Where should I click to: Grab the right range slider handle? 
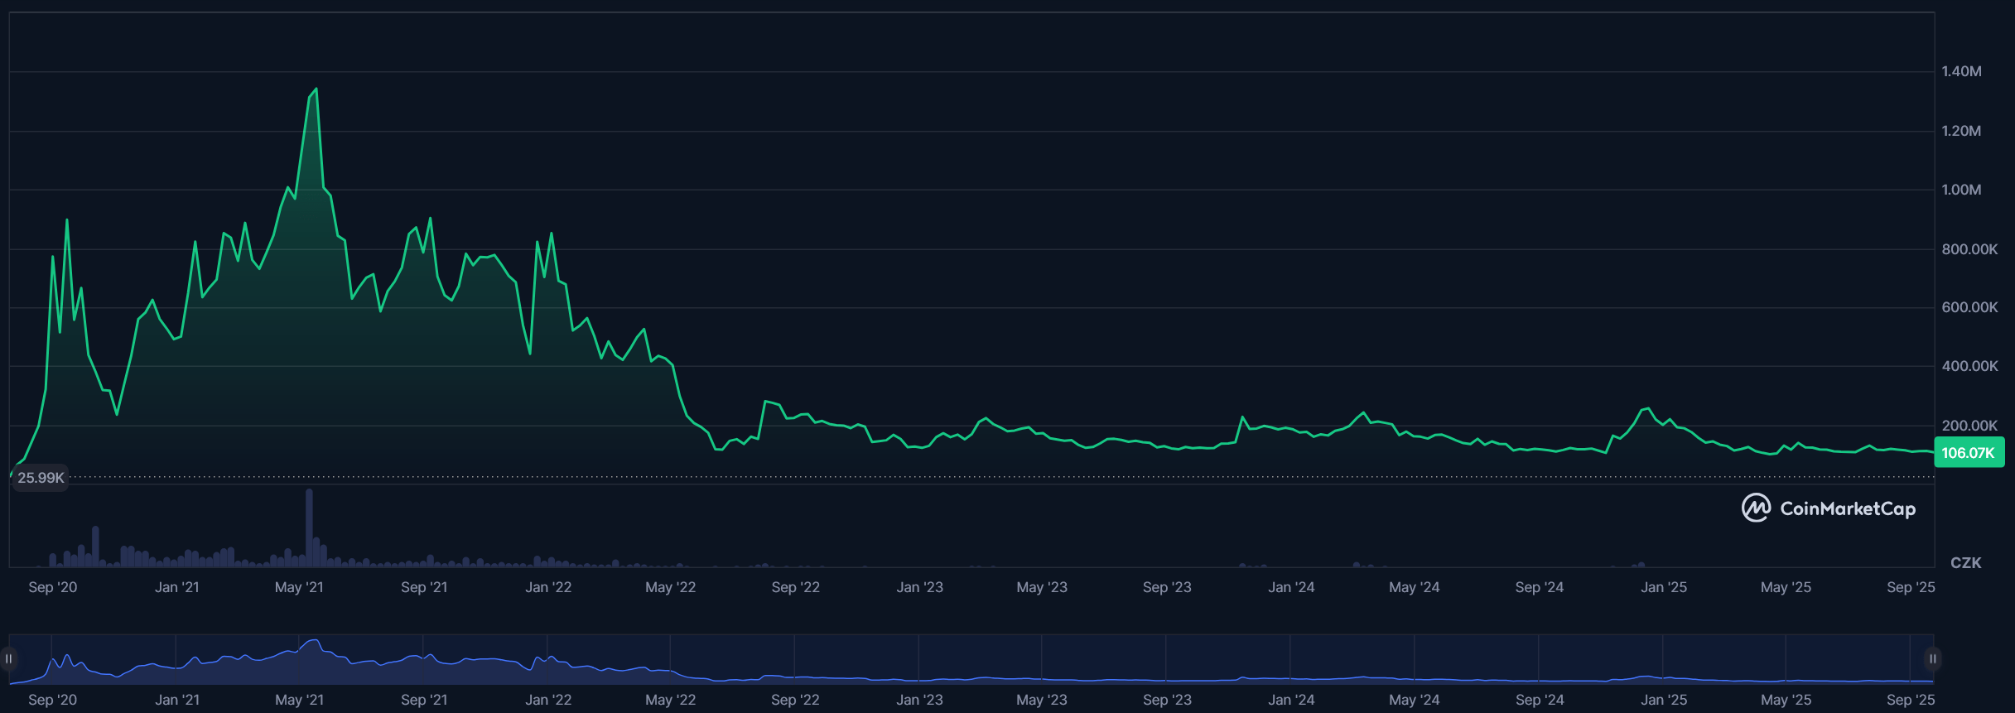tap(1932, 659)
